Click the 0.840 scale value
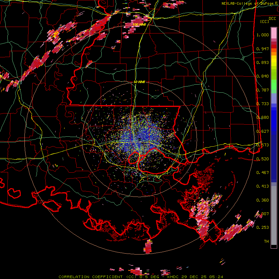279x279 pixels. [x=263, y=76]
